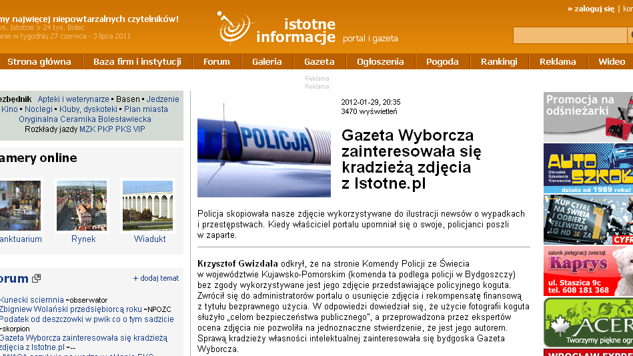Viewport: 633px width, 356px height.
Task: Open the Pogoda menu item
Action: click(x=442, y=62)
